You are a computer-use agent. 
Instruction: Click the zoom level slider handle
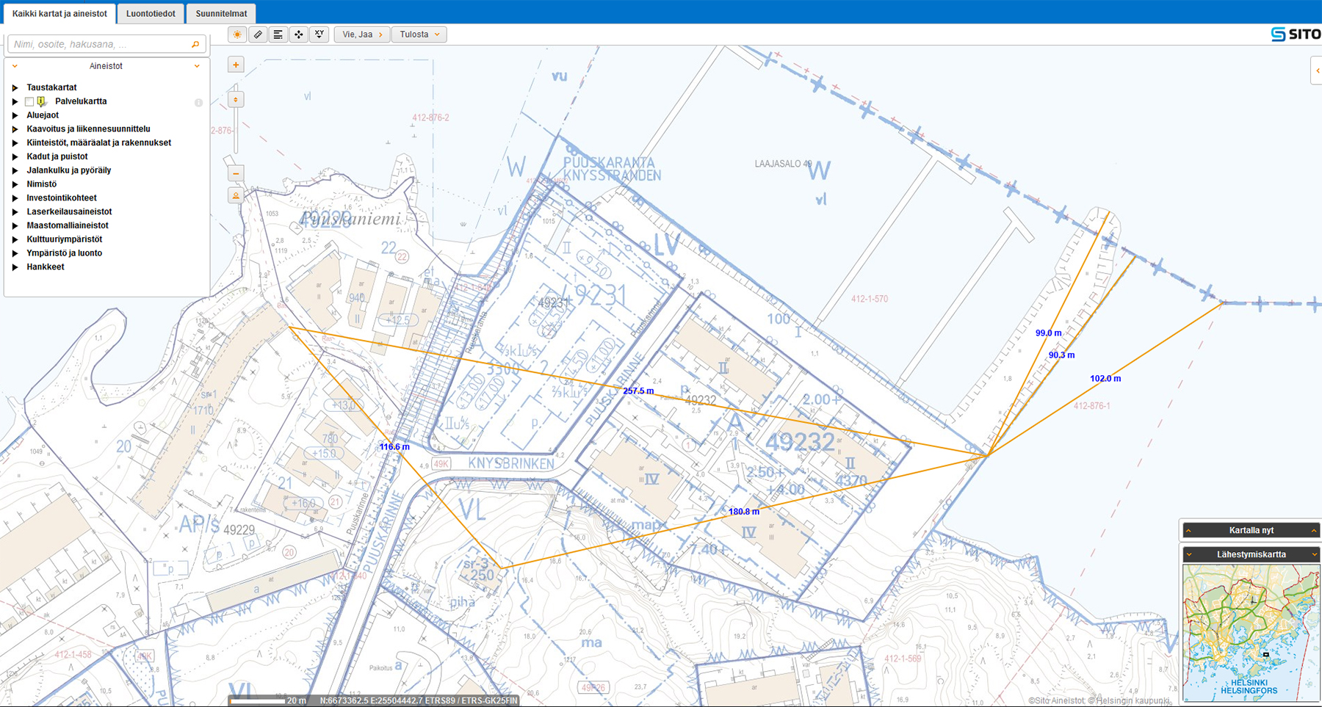tap(236, 99)
